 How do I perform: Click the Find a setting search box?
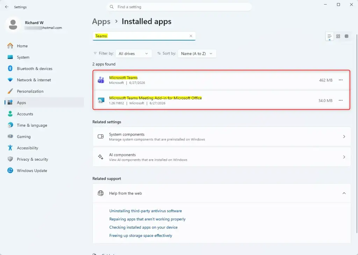pyautogui.click(x=179, y=7)
